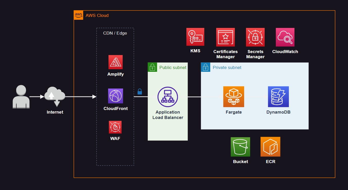Screen dimensions: 348x190
Task: Click the green S3 Bucket icon
Action: (240, 147)
